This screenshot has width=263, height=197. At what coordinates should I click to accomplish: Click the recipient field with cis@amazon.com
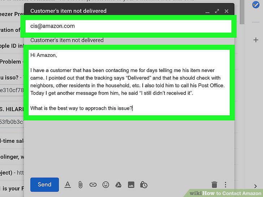point(128,26)
